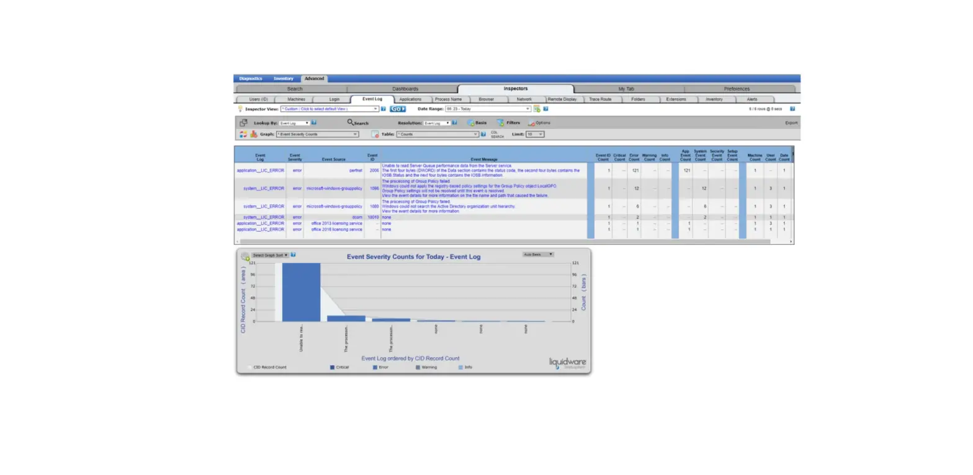
Task: Click the tallest bar in the chart
Action: pyautogui.click(x=302, y=292)
